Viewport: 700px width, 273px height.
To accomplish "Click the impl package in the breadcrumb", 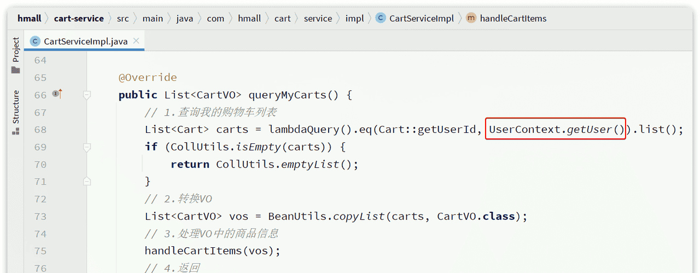I will (x=354, y=18).
